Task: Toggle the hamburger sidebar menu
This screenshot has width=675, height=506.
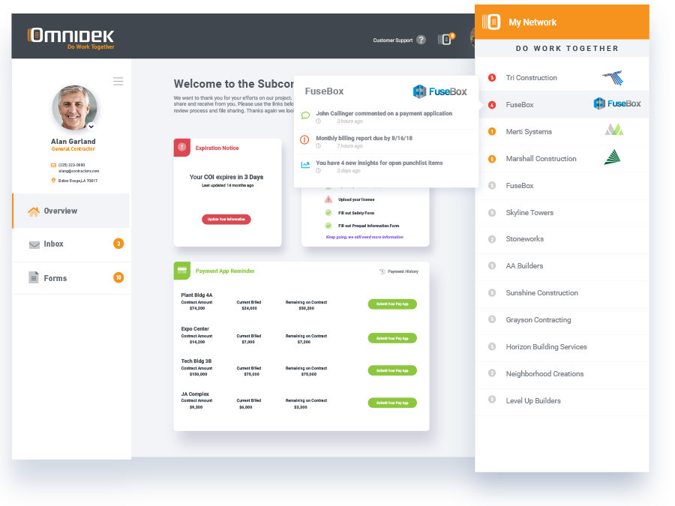Action: pyautogui.click(x=118, y=81)
